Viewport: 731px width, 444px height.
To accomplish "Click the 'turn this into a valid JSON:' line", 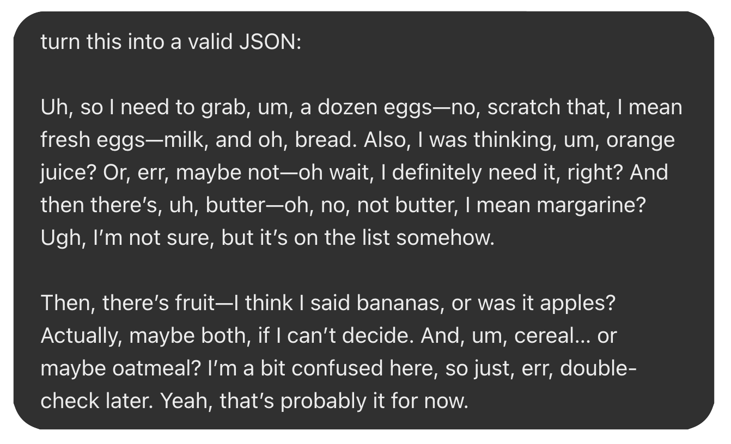I will [x=170, y=42].
